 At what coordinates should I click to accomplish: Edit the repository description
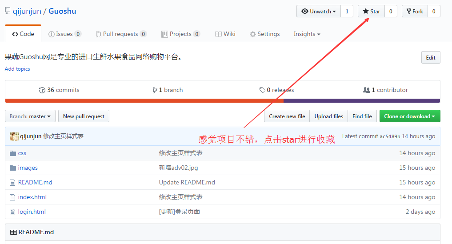[431, 57]
